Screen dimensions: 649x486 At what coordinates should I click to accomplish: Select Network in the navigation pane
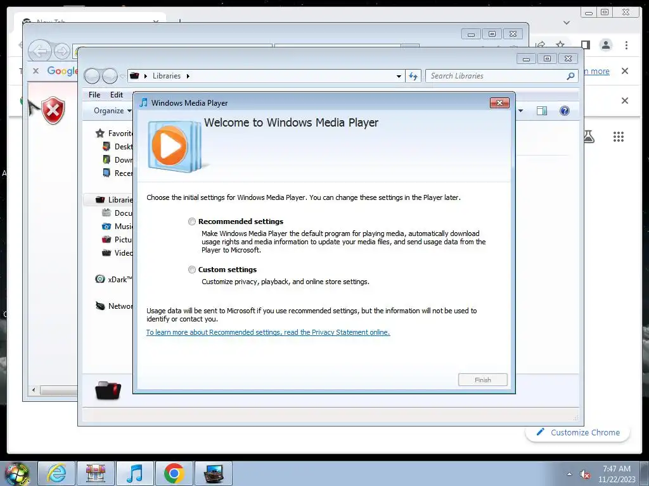point(114,306)
